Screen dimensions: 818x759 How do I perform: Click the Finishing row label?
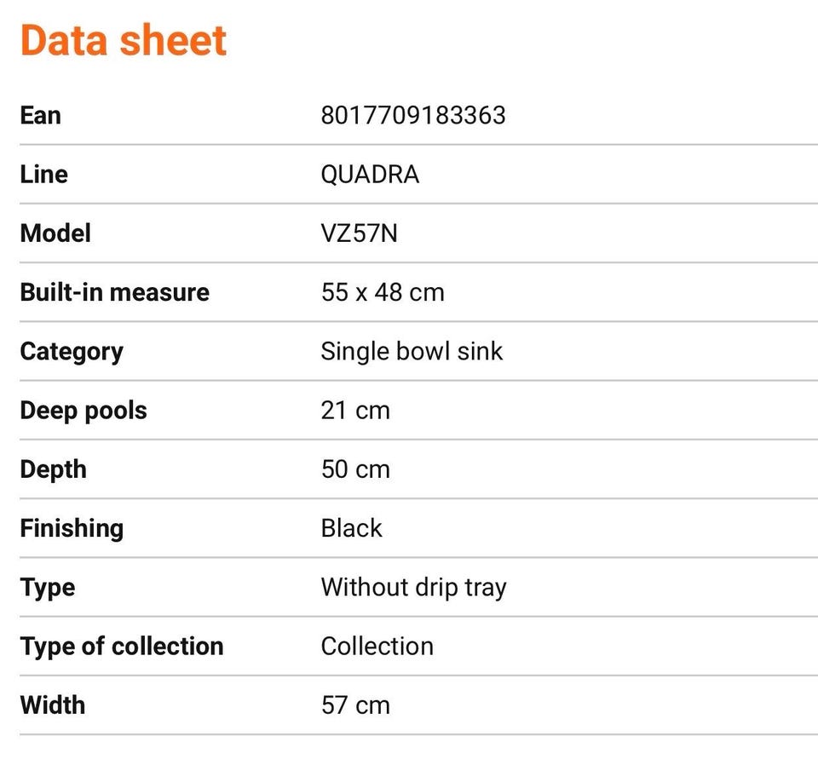tap(72, 529)
